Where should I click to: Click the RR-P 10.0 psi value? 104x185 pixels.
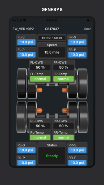tap(77, 163)
